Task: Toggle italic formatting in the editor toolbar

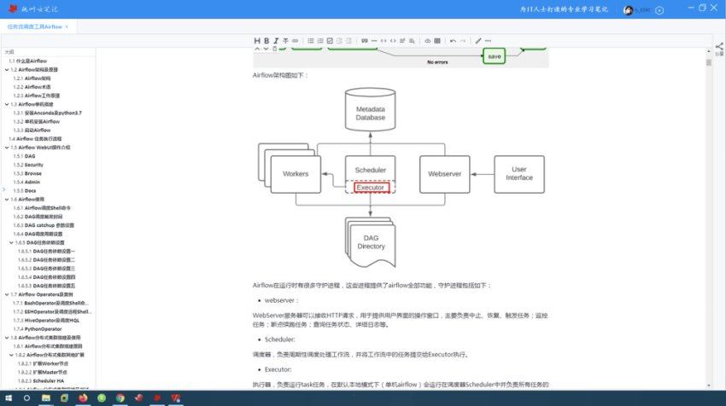Action: tap(276, 41)
